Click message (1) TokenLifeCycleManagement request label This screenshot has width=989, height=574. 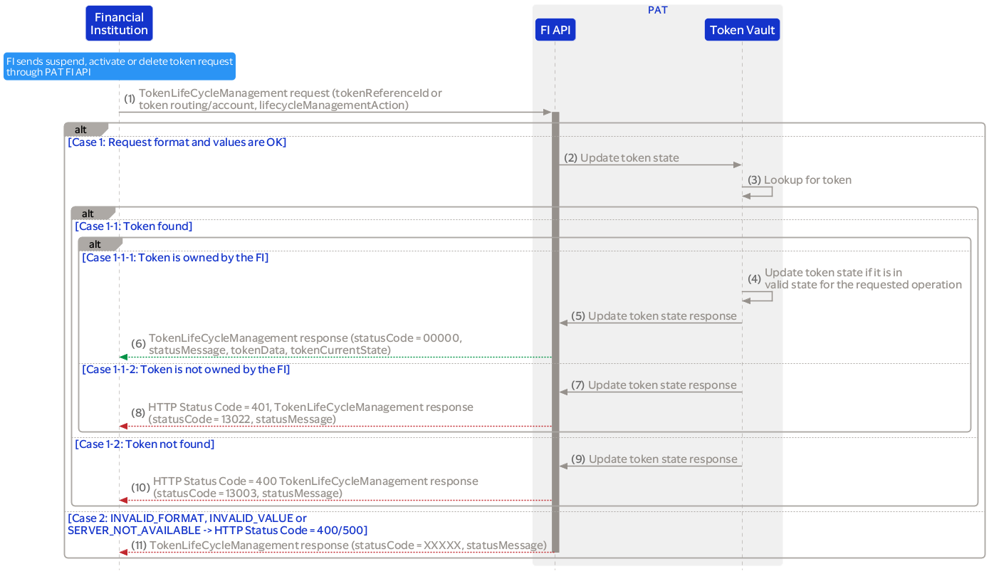291,99
